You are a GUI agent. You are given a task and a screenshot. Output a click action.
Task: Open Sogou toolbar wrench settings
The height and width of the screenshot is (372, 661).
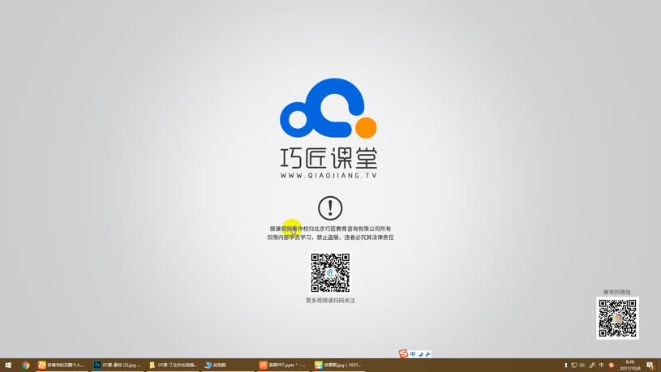(428, 354)
